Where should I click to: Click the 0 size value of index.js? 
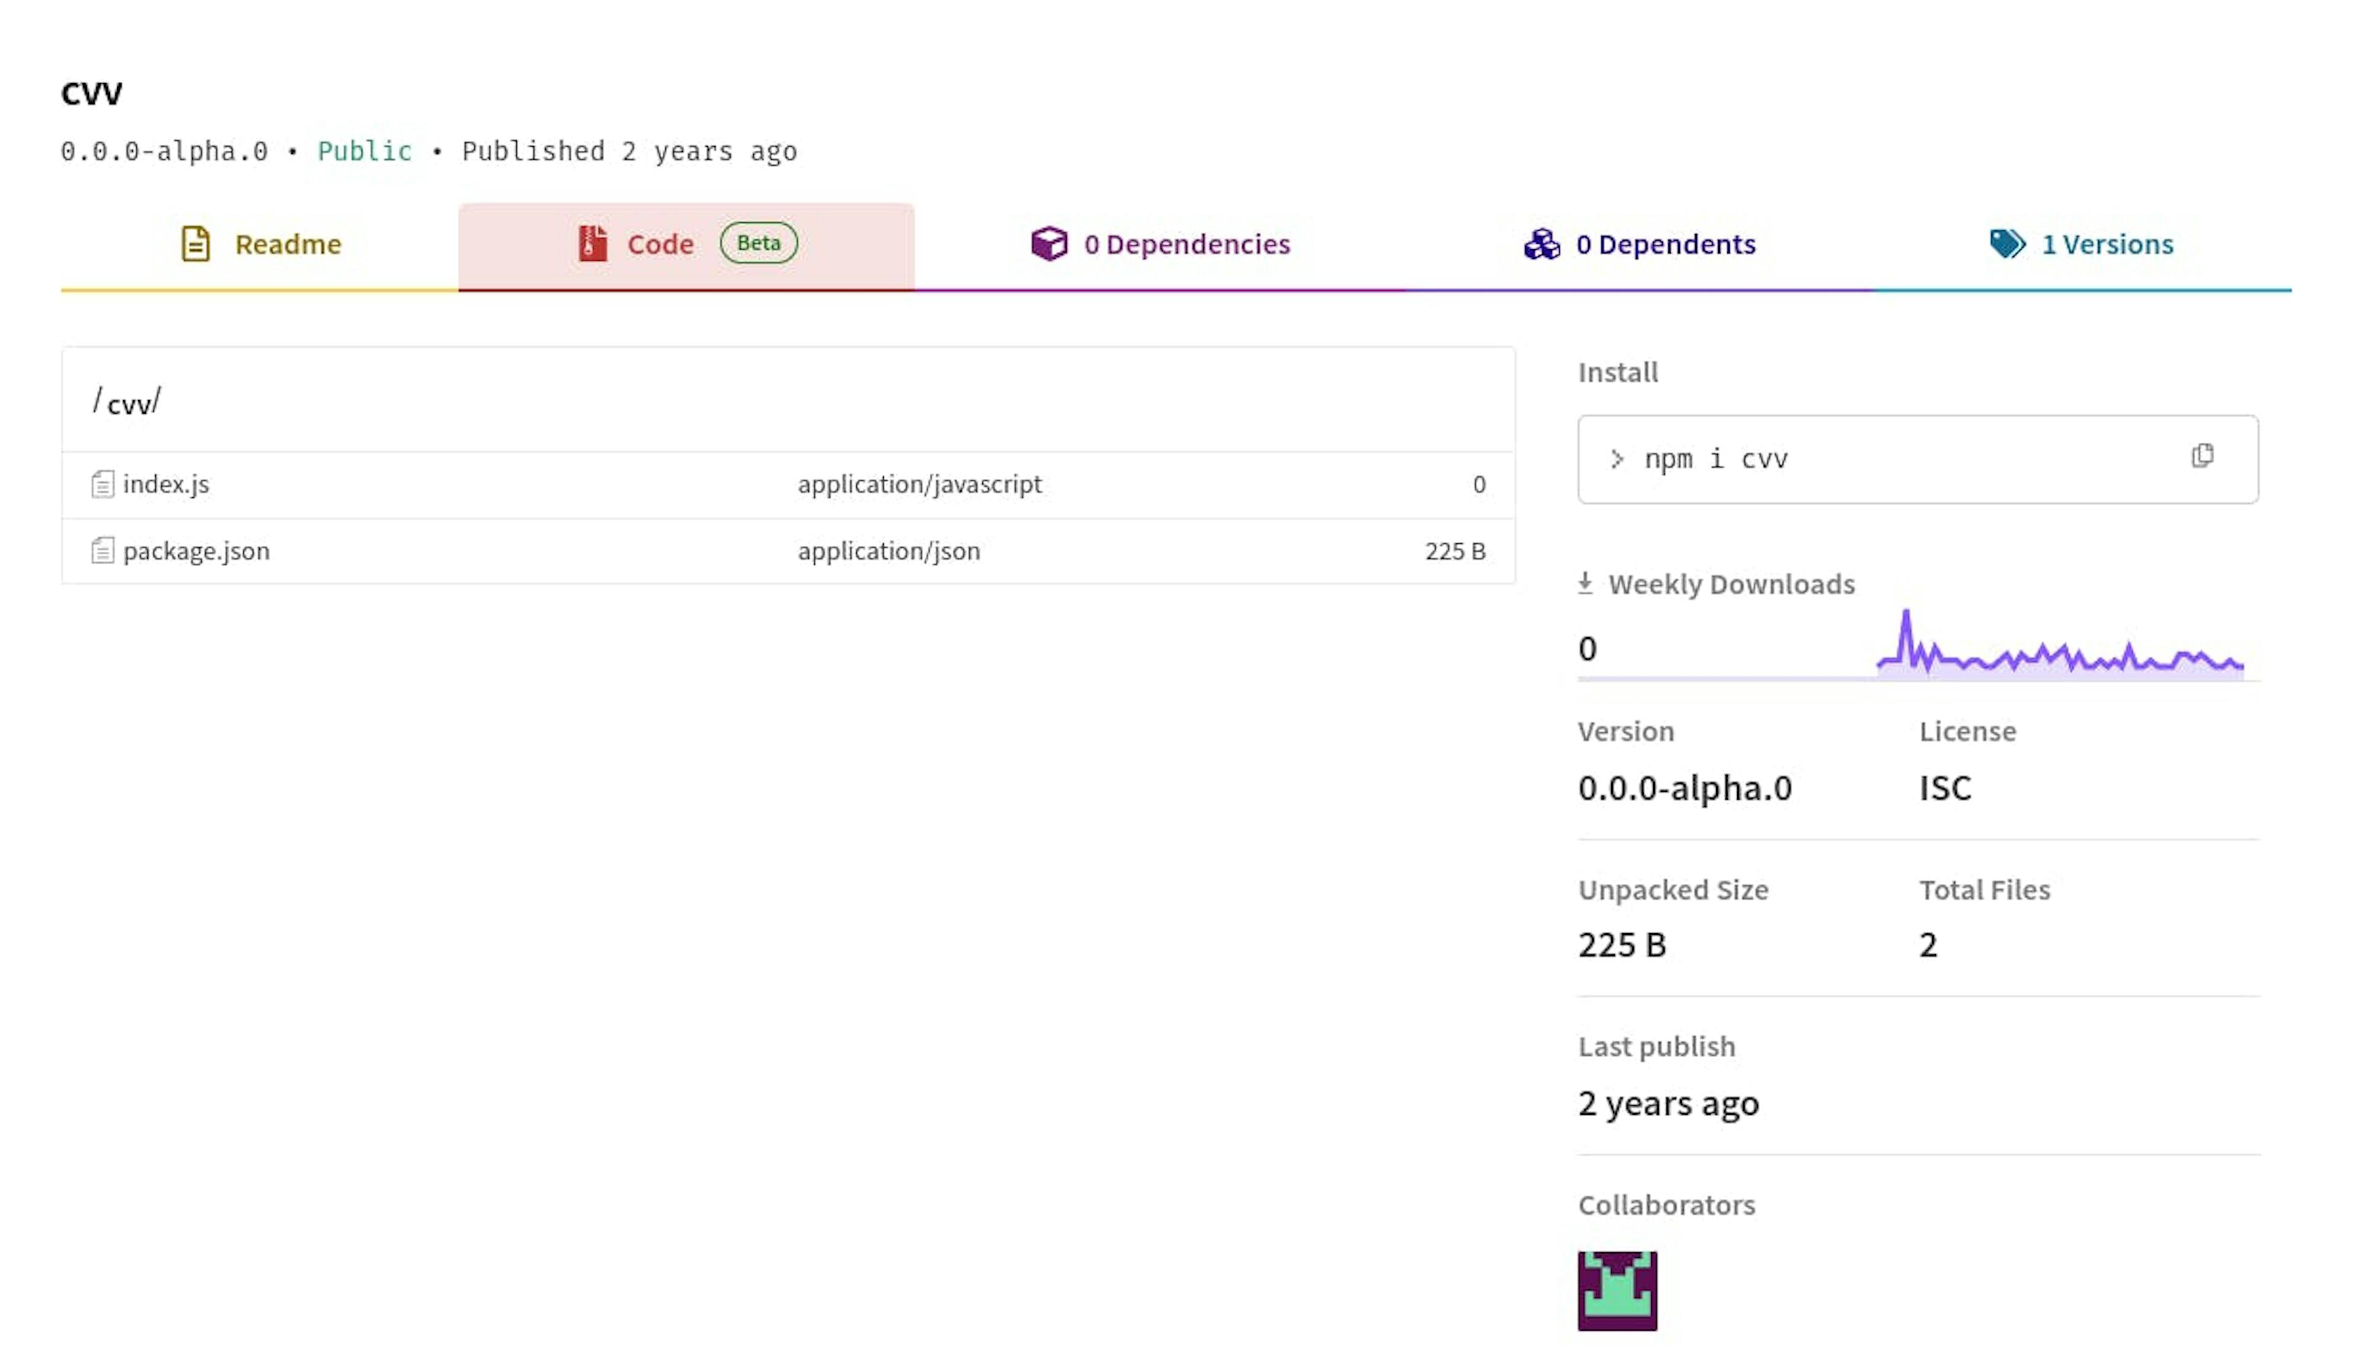coord(1479,484)
